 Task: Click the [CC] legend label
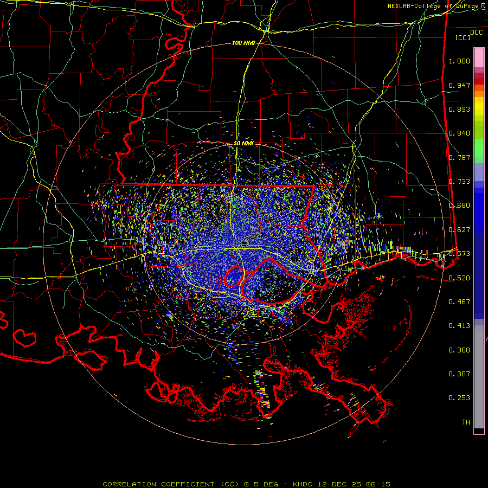(x=463, y=37)
